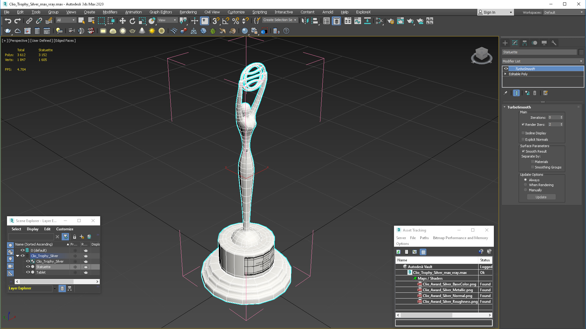Select the Manually update option
This screenshot has height=329, width=586.
coord(525,190)
